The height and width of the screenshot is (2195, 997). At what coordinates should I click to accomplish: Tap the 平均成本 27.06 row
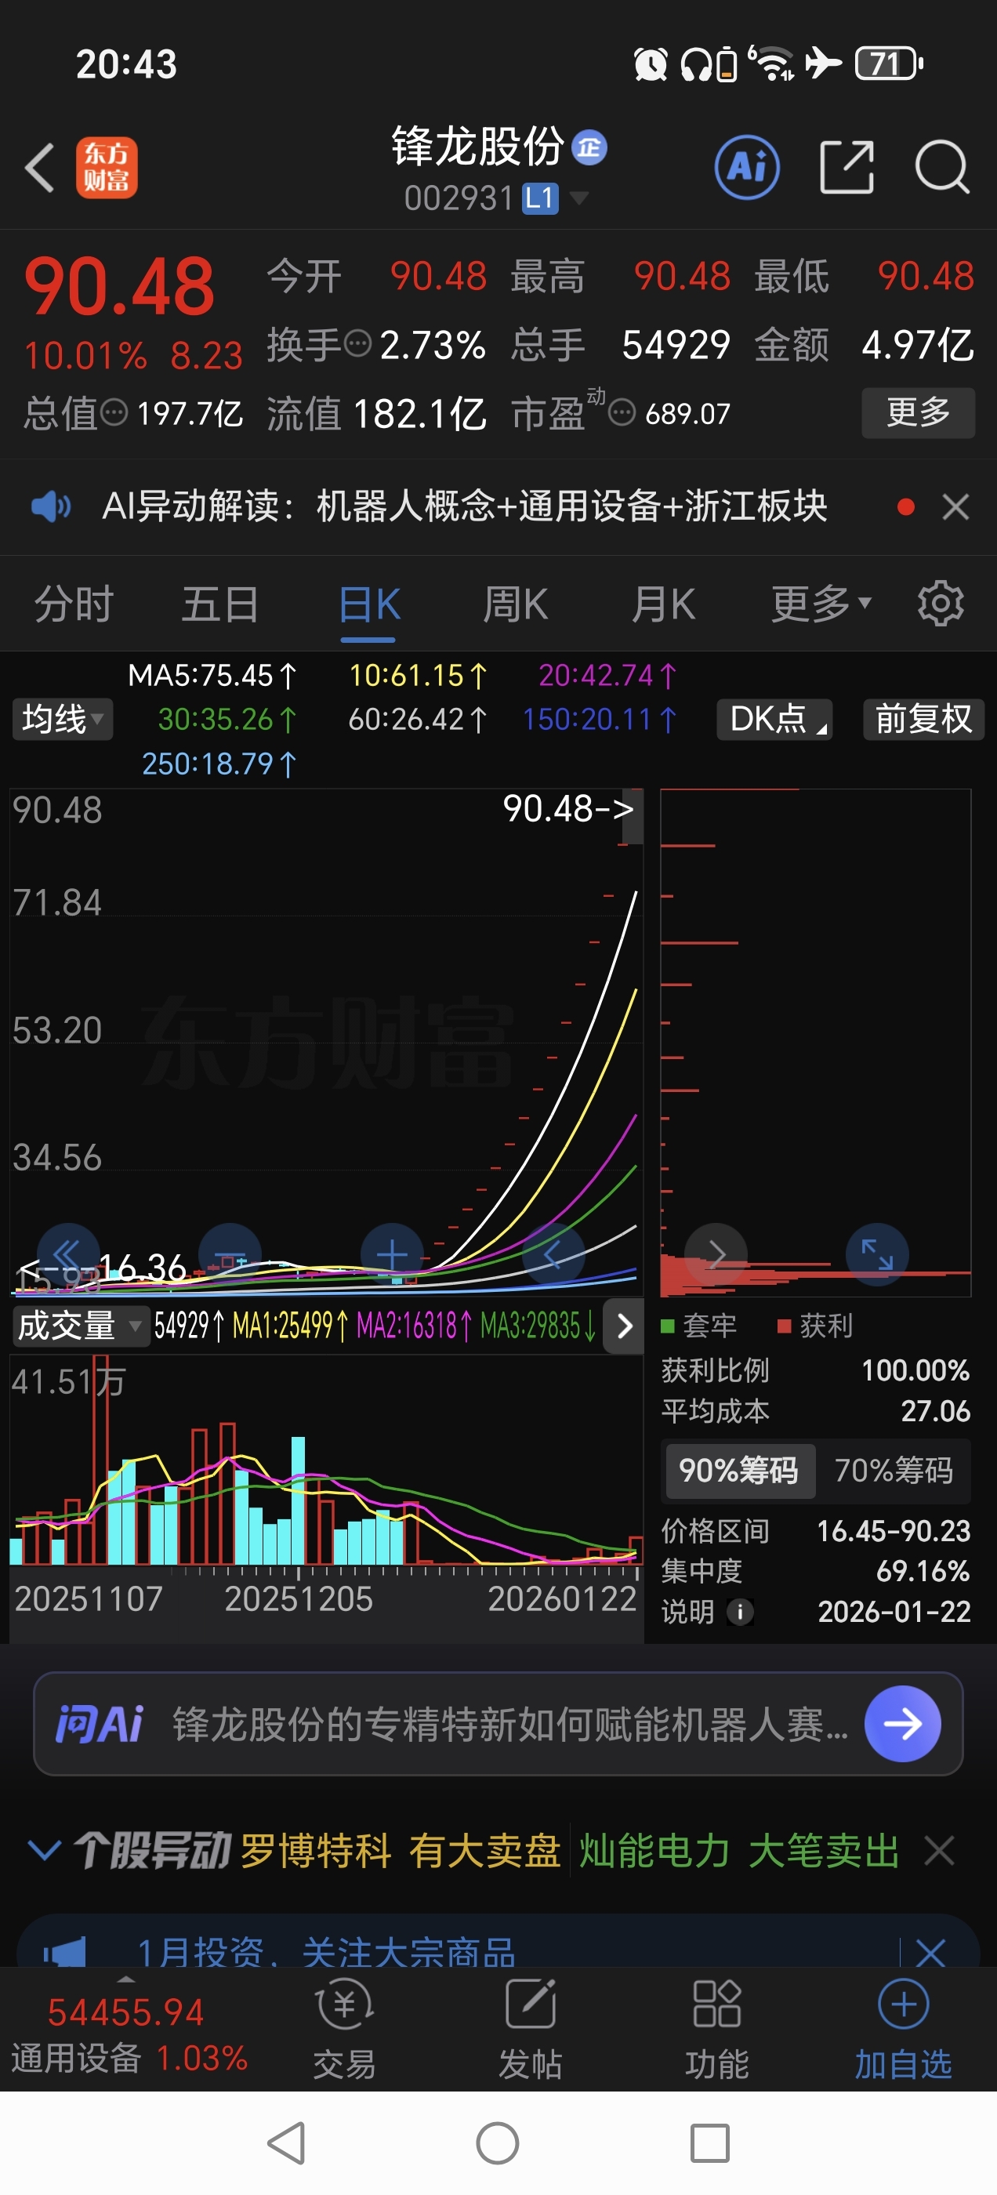pos(815,1411)
